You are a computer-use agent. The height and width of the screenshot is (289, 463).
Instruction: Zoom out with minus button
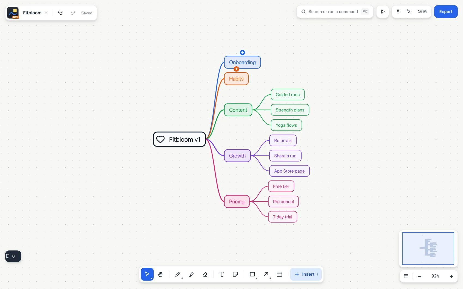point(419,276)
